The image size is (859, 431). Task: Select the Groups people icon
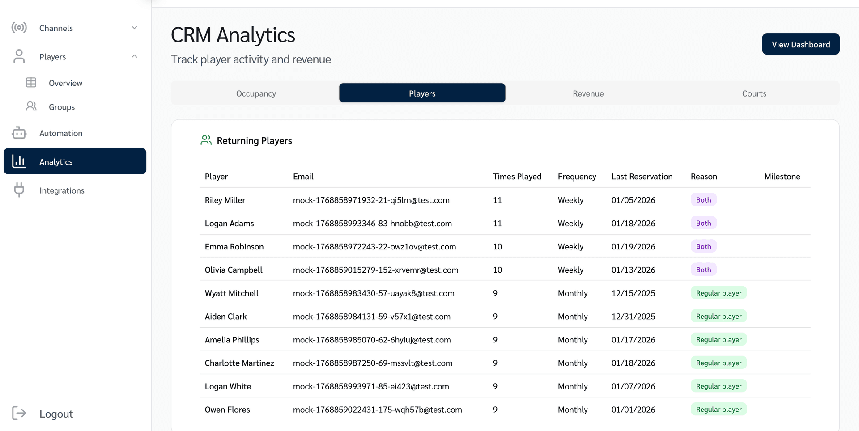point(31,107)
